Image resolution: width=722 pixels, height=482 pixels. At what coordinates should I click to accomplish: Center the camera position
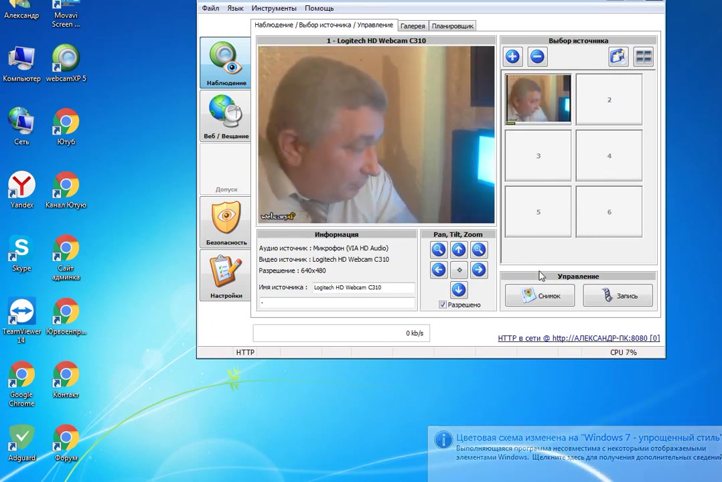(459, 270)
